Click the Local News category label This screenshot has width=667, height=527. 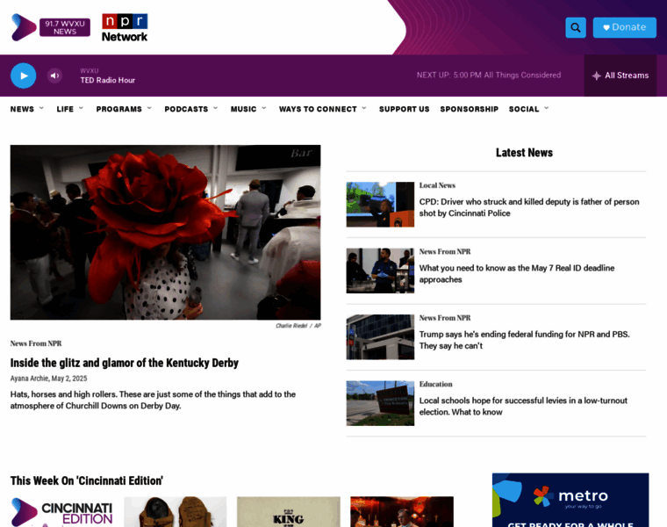point(437,185)
